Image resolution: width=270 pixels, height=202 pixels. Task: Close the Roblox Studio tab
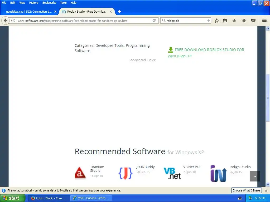point(111,12)
